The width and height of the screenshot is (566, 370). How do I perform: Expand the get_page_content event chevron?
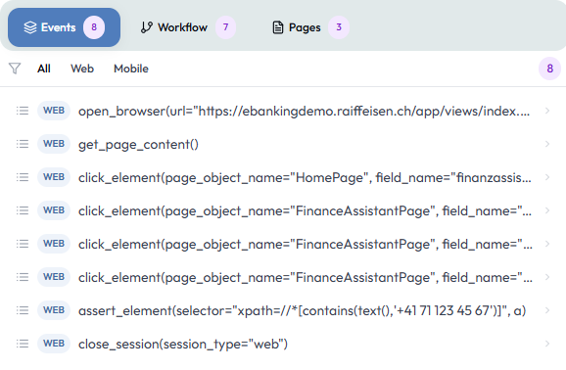(x=547, y=144)
